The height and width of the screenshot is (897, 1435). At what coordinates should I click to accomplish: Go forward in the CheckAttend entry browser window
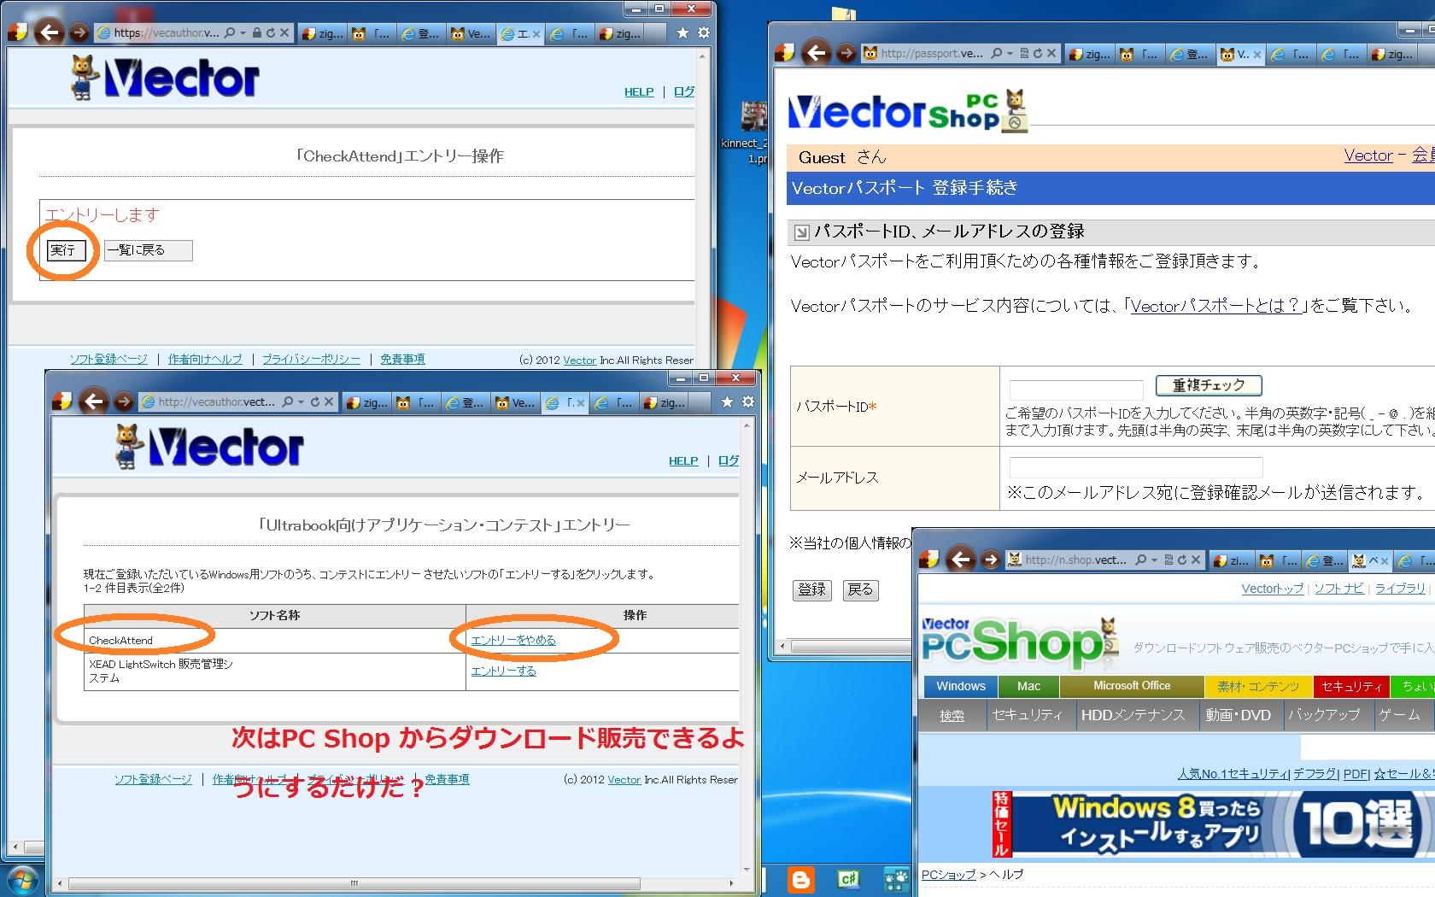click(79, 32)
